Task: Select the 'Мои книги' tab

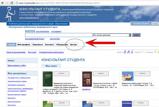Action: pos(51,66)
